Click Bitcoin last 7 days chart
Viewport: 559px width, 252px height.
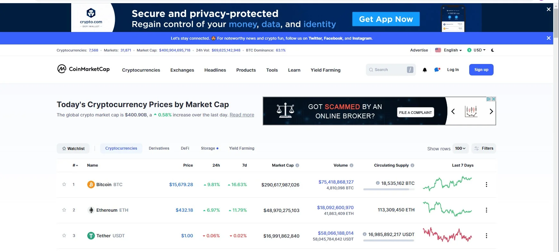[x=447, y=184]
